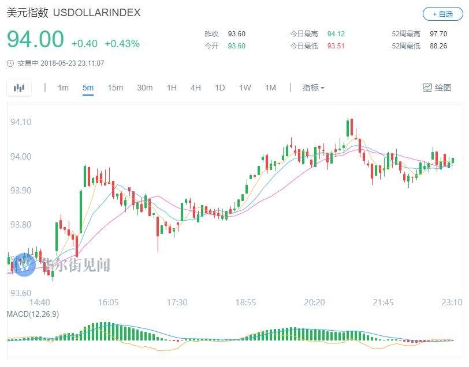Switch to 4H timeframe
This screenshot has height=367, width=469.
tap(196, 88)
